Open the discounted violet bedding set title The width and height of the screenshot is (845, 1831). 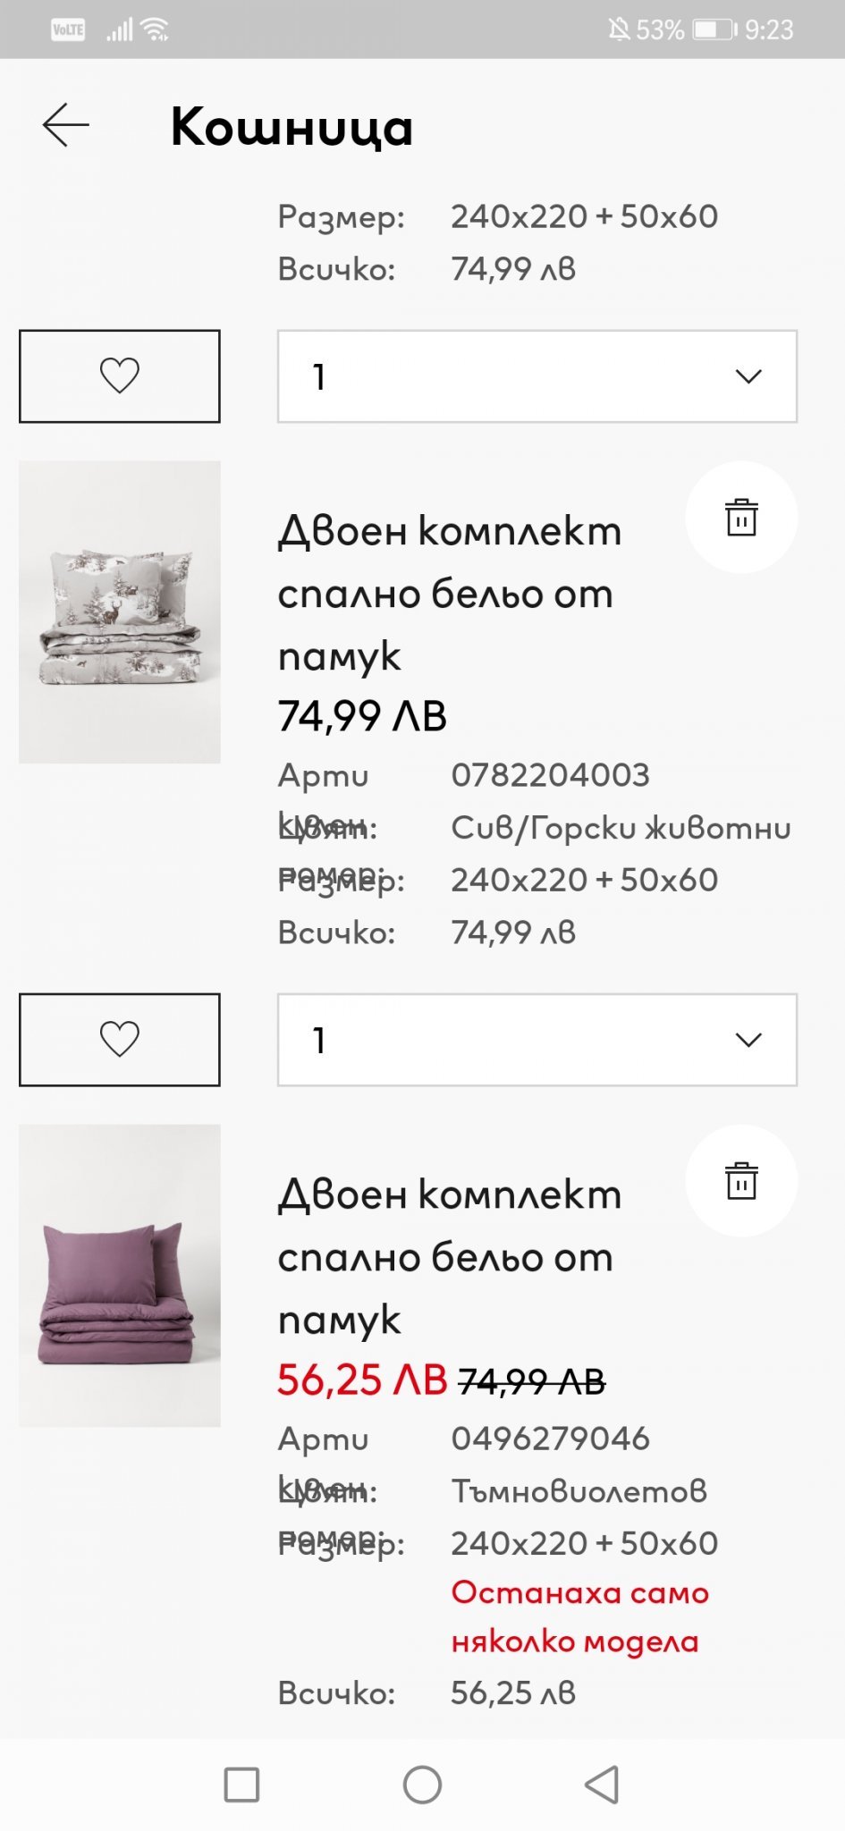click(x=449, y=1257)
